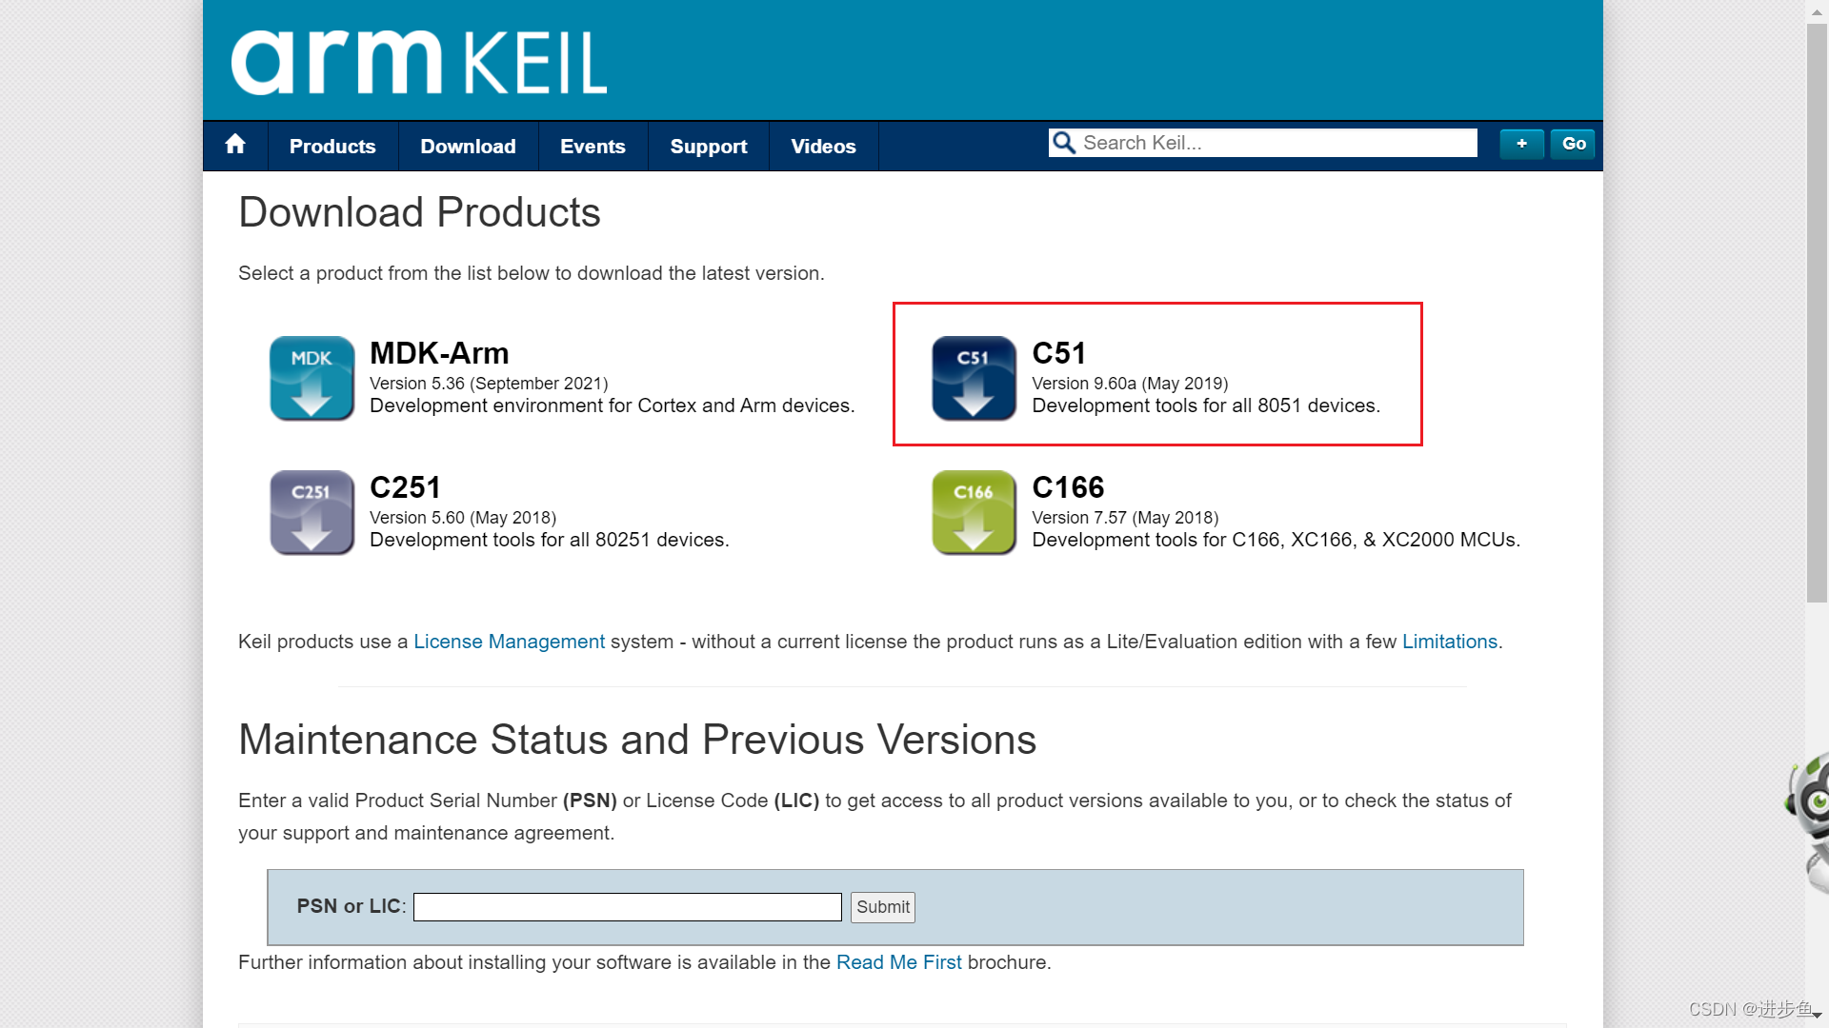
Task: Click the arm KEIL logo
Action: 419,60
